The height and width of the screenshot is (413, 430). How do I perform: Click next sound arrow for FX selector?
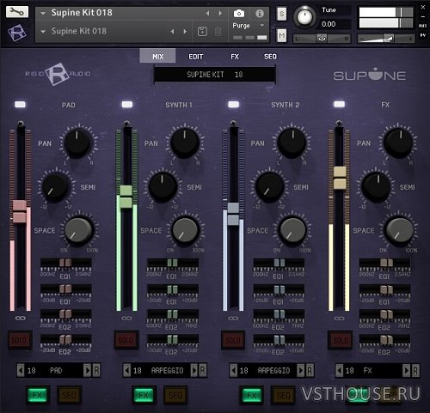coord(406,371)
